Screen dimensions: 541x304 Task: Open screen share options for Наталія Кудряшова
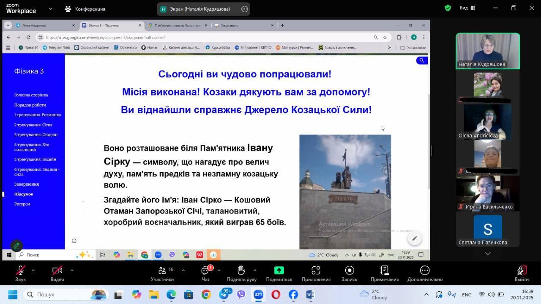(x=244, y=9)
